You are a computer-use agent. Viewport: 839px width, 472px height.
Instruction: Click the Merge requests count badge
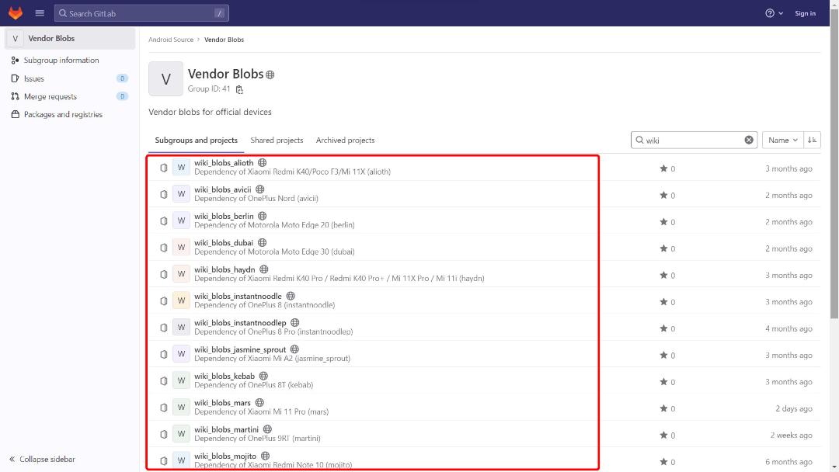click(x=122, y=96)
